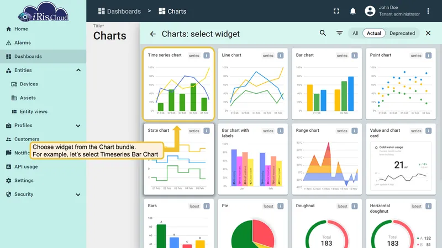Image resolution: width=442 pixels, height=248 pixels.
Task: Open Entity views in sidebar
Action: (43, 112)
